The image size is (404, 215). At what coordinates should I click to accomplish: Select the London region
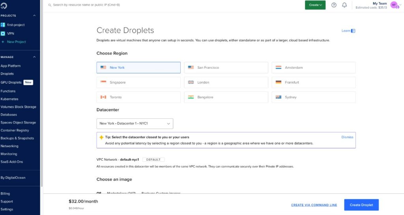[226, 83]
